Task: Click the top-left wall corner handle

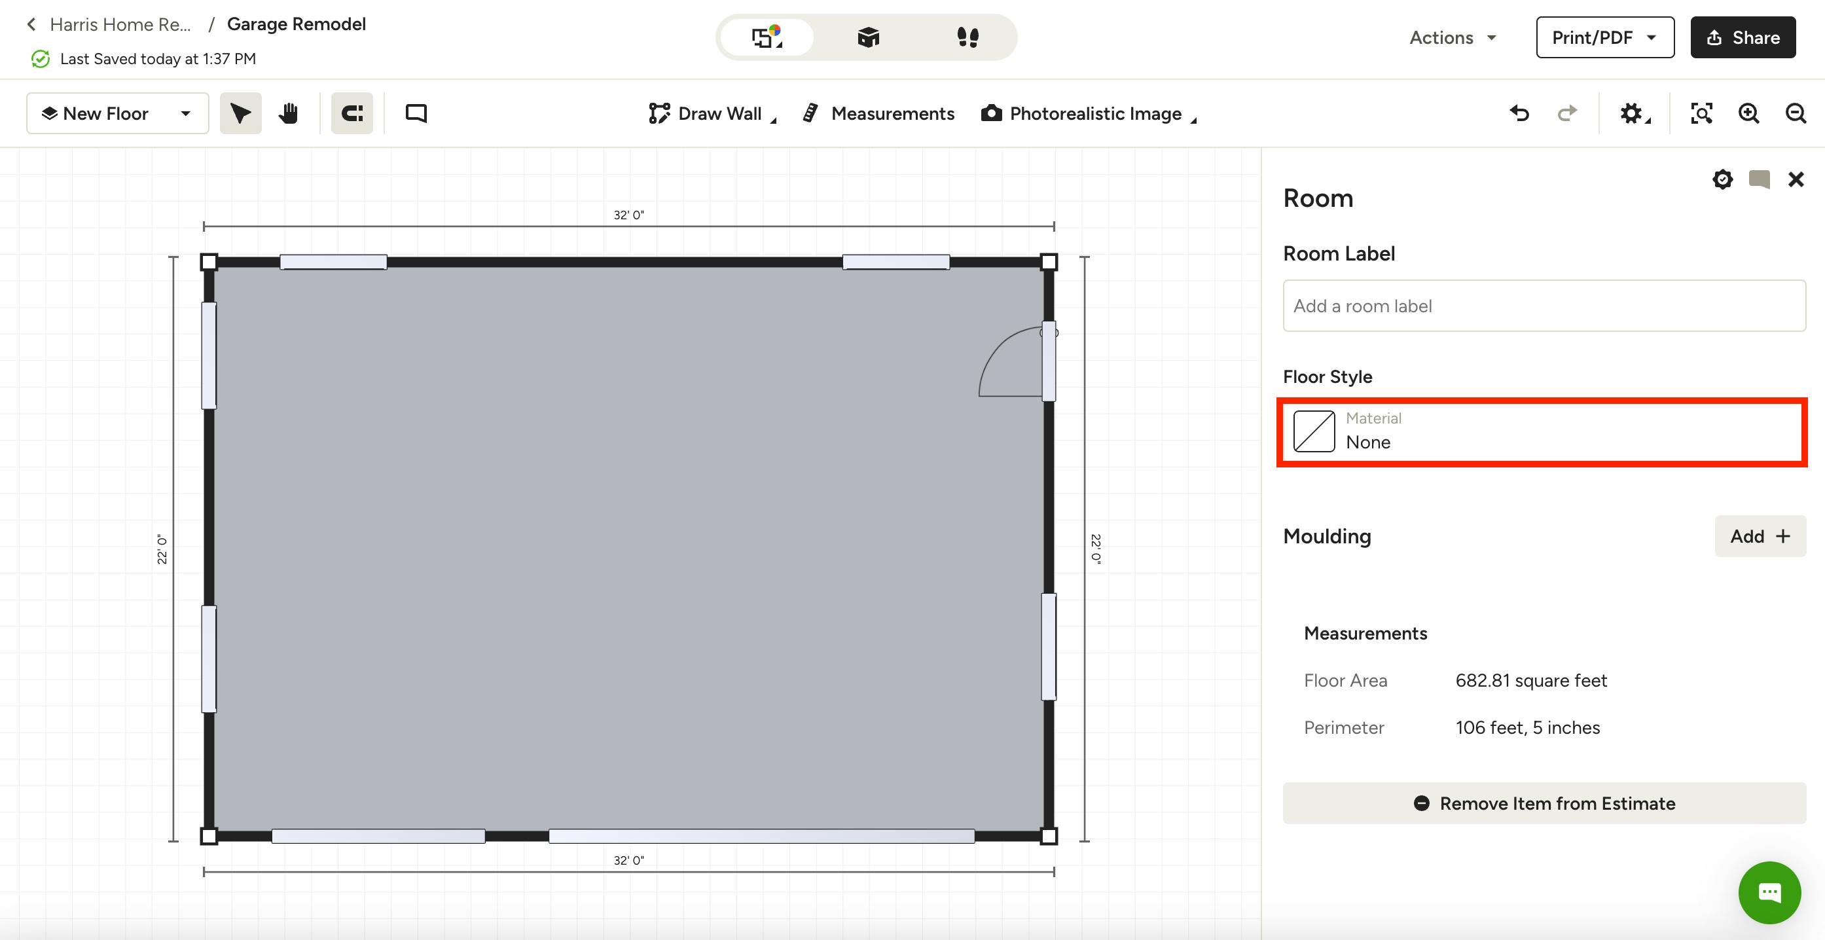Action: click(209, 262)
